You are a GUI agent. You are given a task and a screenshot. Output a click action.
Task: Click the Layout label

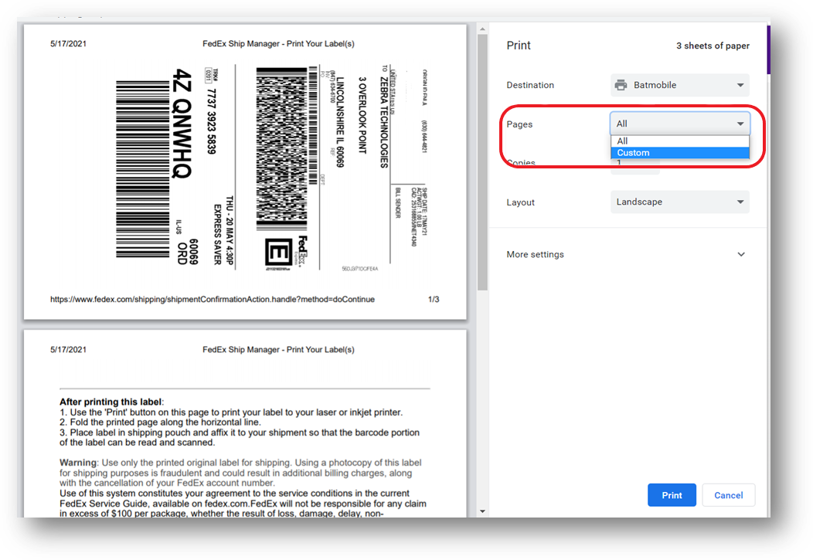point(520,202)
